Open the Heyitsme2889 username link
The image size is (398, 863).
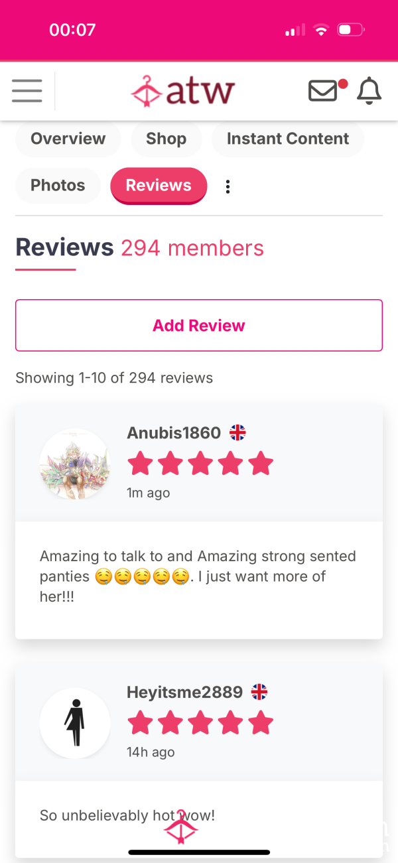pos(185,693)
